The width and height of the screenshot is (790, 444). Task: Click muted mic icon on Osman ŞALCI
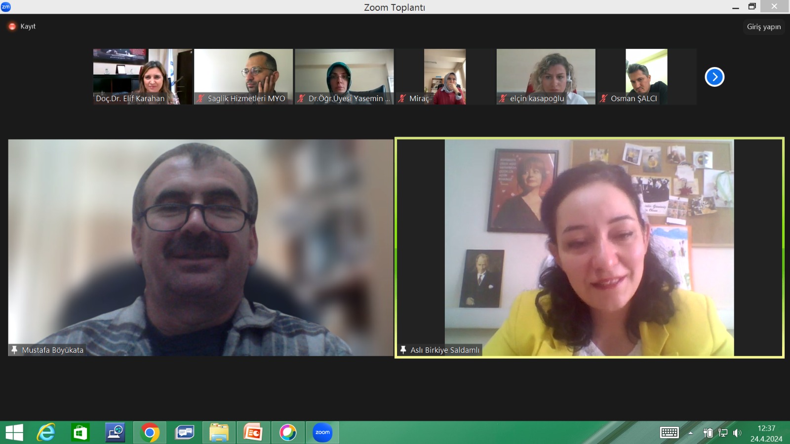(x=603, y=99)
